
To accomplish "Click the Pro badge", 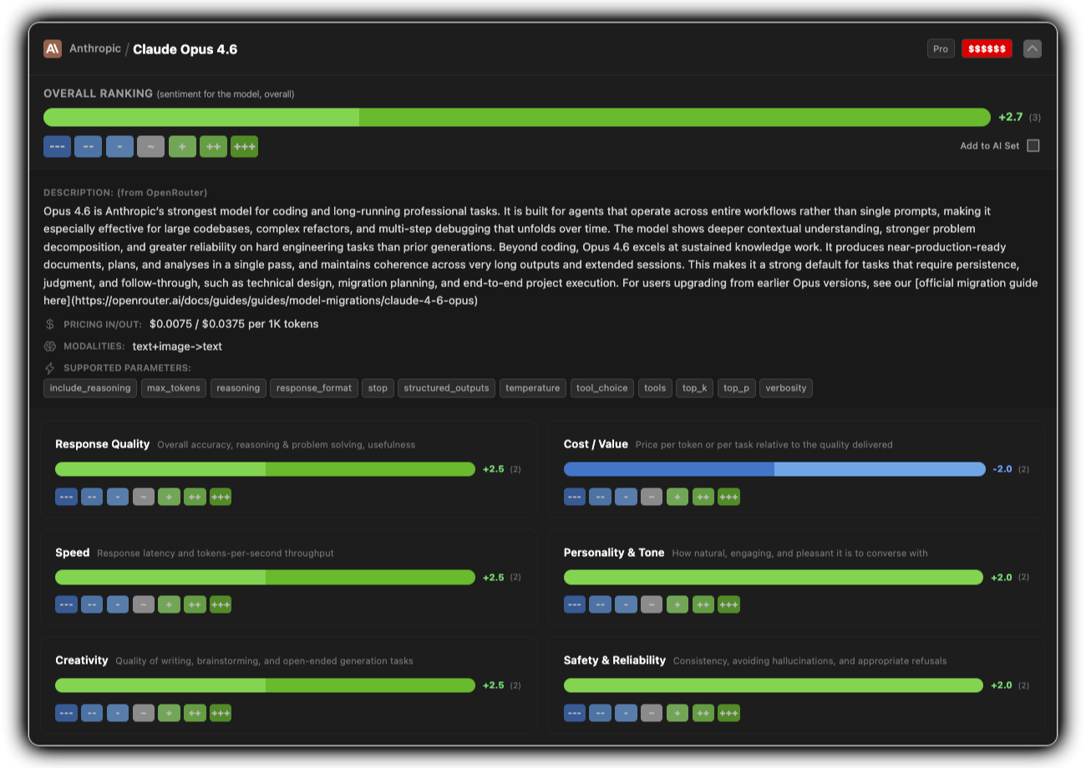I will click(941, 49).
